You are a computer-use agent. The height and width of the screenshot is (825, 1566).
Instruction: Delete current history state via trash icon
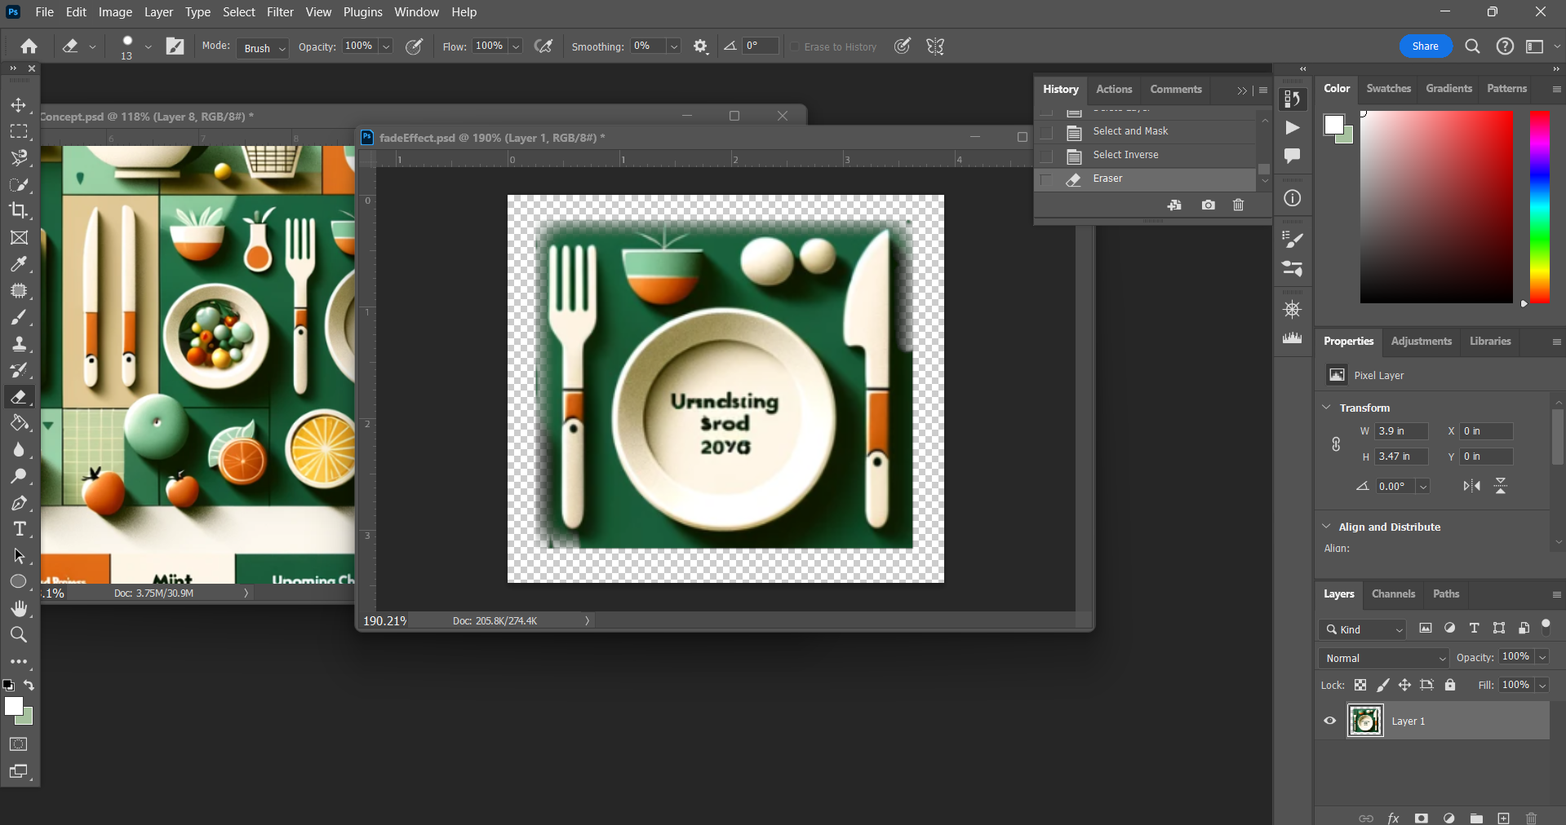[1238, 205]
